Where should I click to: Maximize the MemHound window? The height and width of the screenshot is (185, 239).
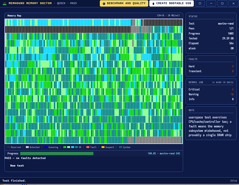[222, 3]
